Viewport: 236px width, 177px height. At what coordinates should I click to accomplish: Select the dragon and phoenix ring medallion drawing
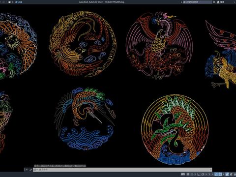(x=83, y=44)
